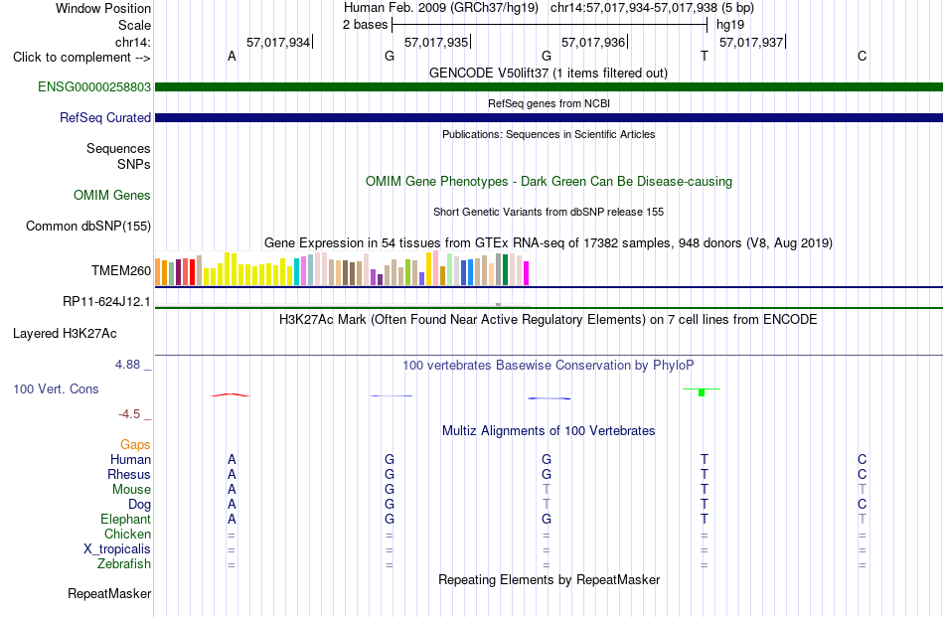Click the red PhyloP conservation mark
Screen dimensions: 944x617
point(230,394)
